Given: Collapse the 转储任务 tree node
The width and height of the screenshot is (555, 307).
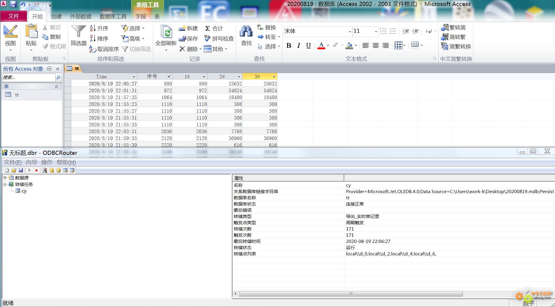Looking at the screenshot, I should pyautogui.click(x=5, y=184).
